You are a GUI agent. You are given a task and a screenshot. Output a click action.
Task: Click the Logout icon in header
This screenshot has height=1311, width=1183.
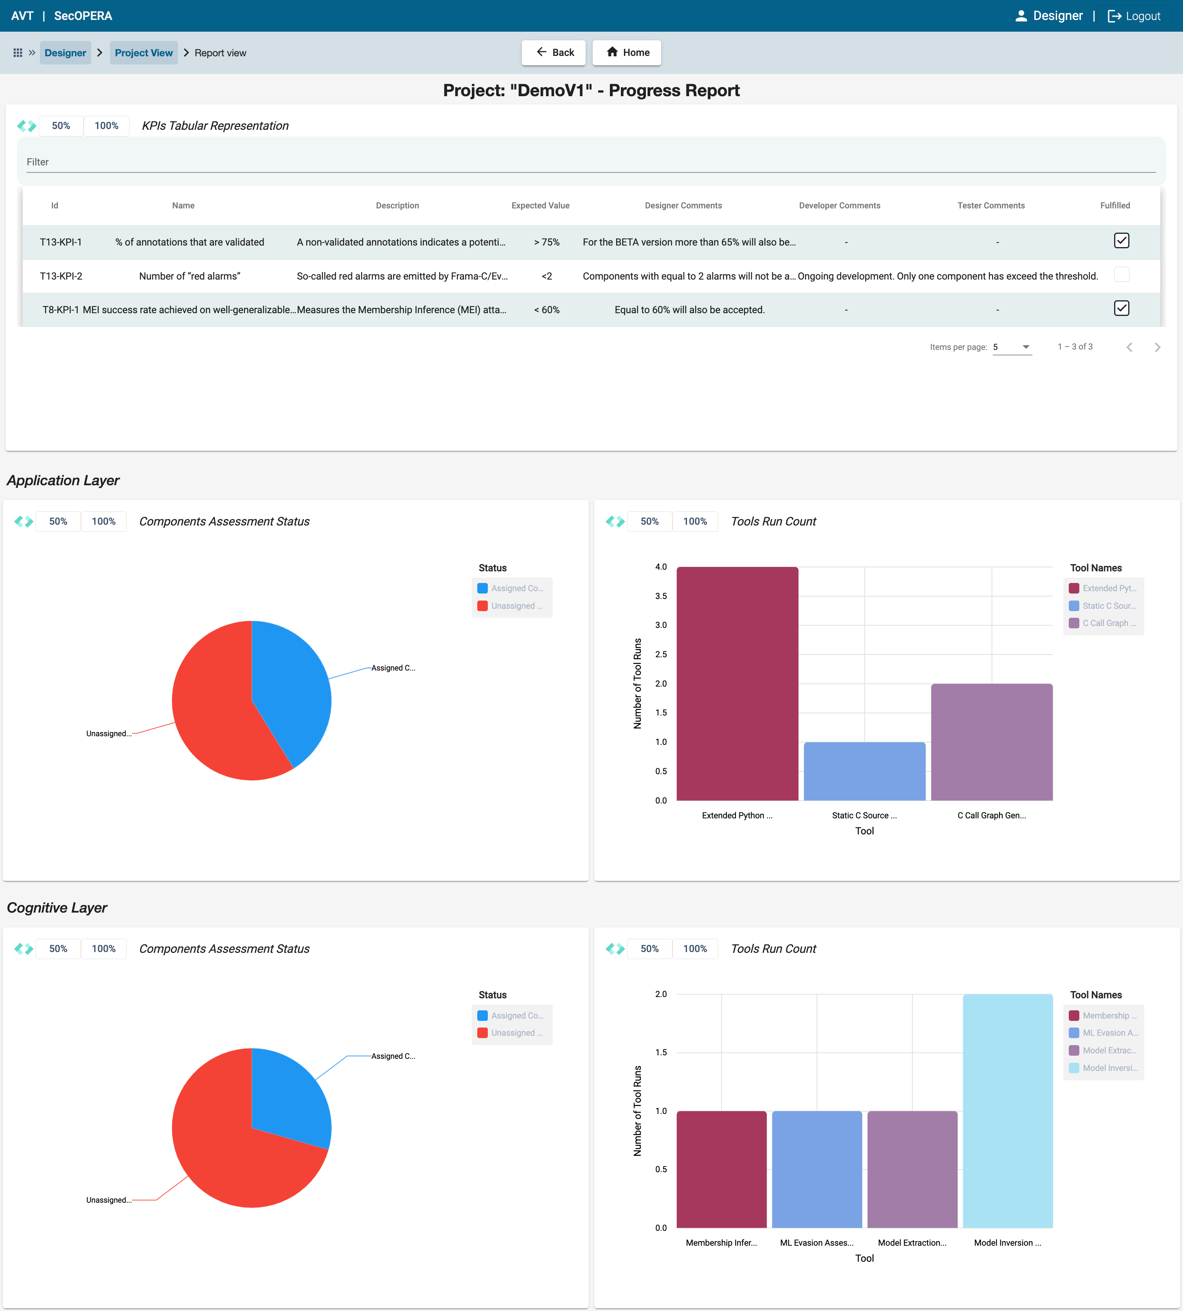pos(1114,16)
